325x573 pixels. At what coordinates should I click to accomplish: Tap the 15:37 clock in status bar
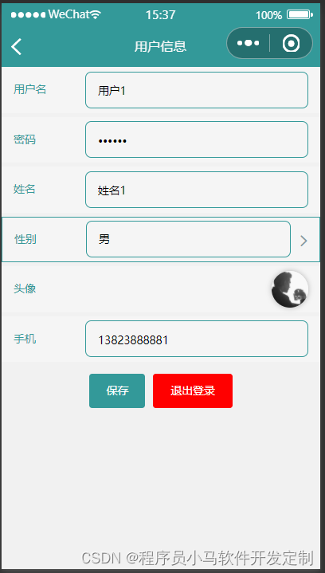point(161,15)
